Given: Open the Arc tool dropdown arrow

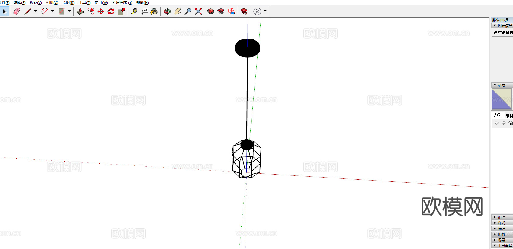Looking at the screenshot, I should pos(53,11).
